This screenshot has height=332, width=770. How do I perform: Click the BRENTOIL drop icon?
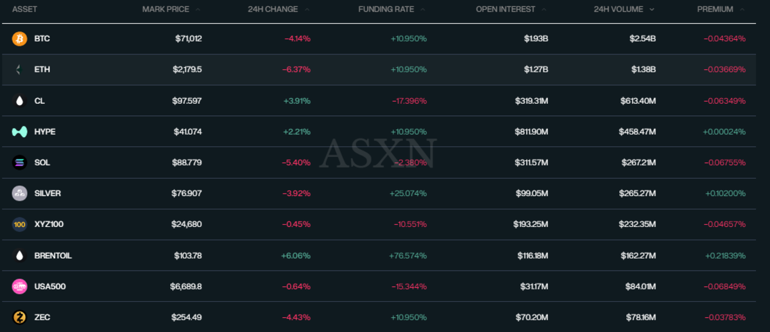[19, 256]
